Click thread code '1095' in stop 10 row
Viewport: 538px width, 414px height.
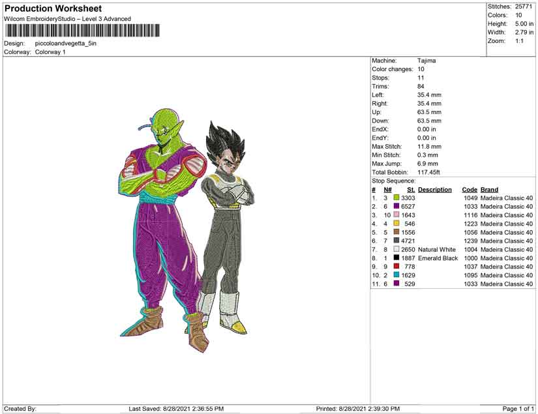[470, 275]
